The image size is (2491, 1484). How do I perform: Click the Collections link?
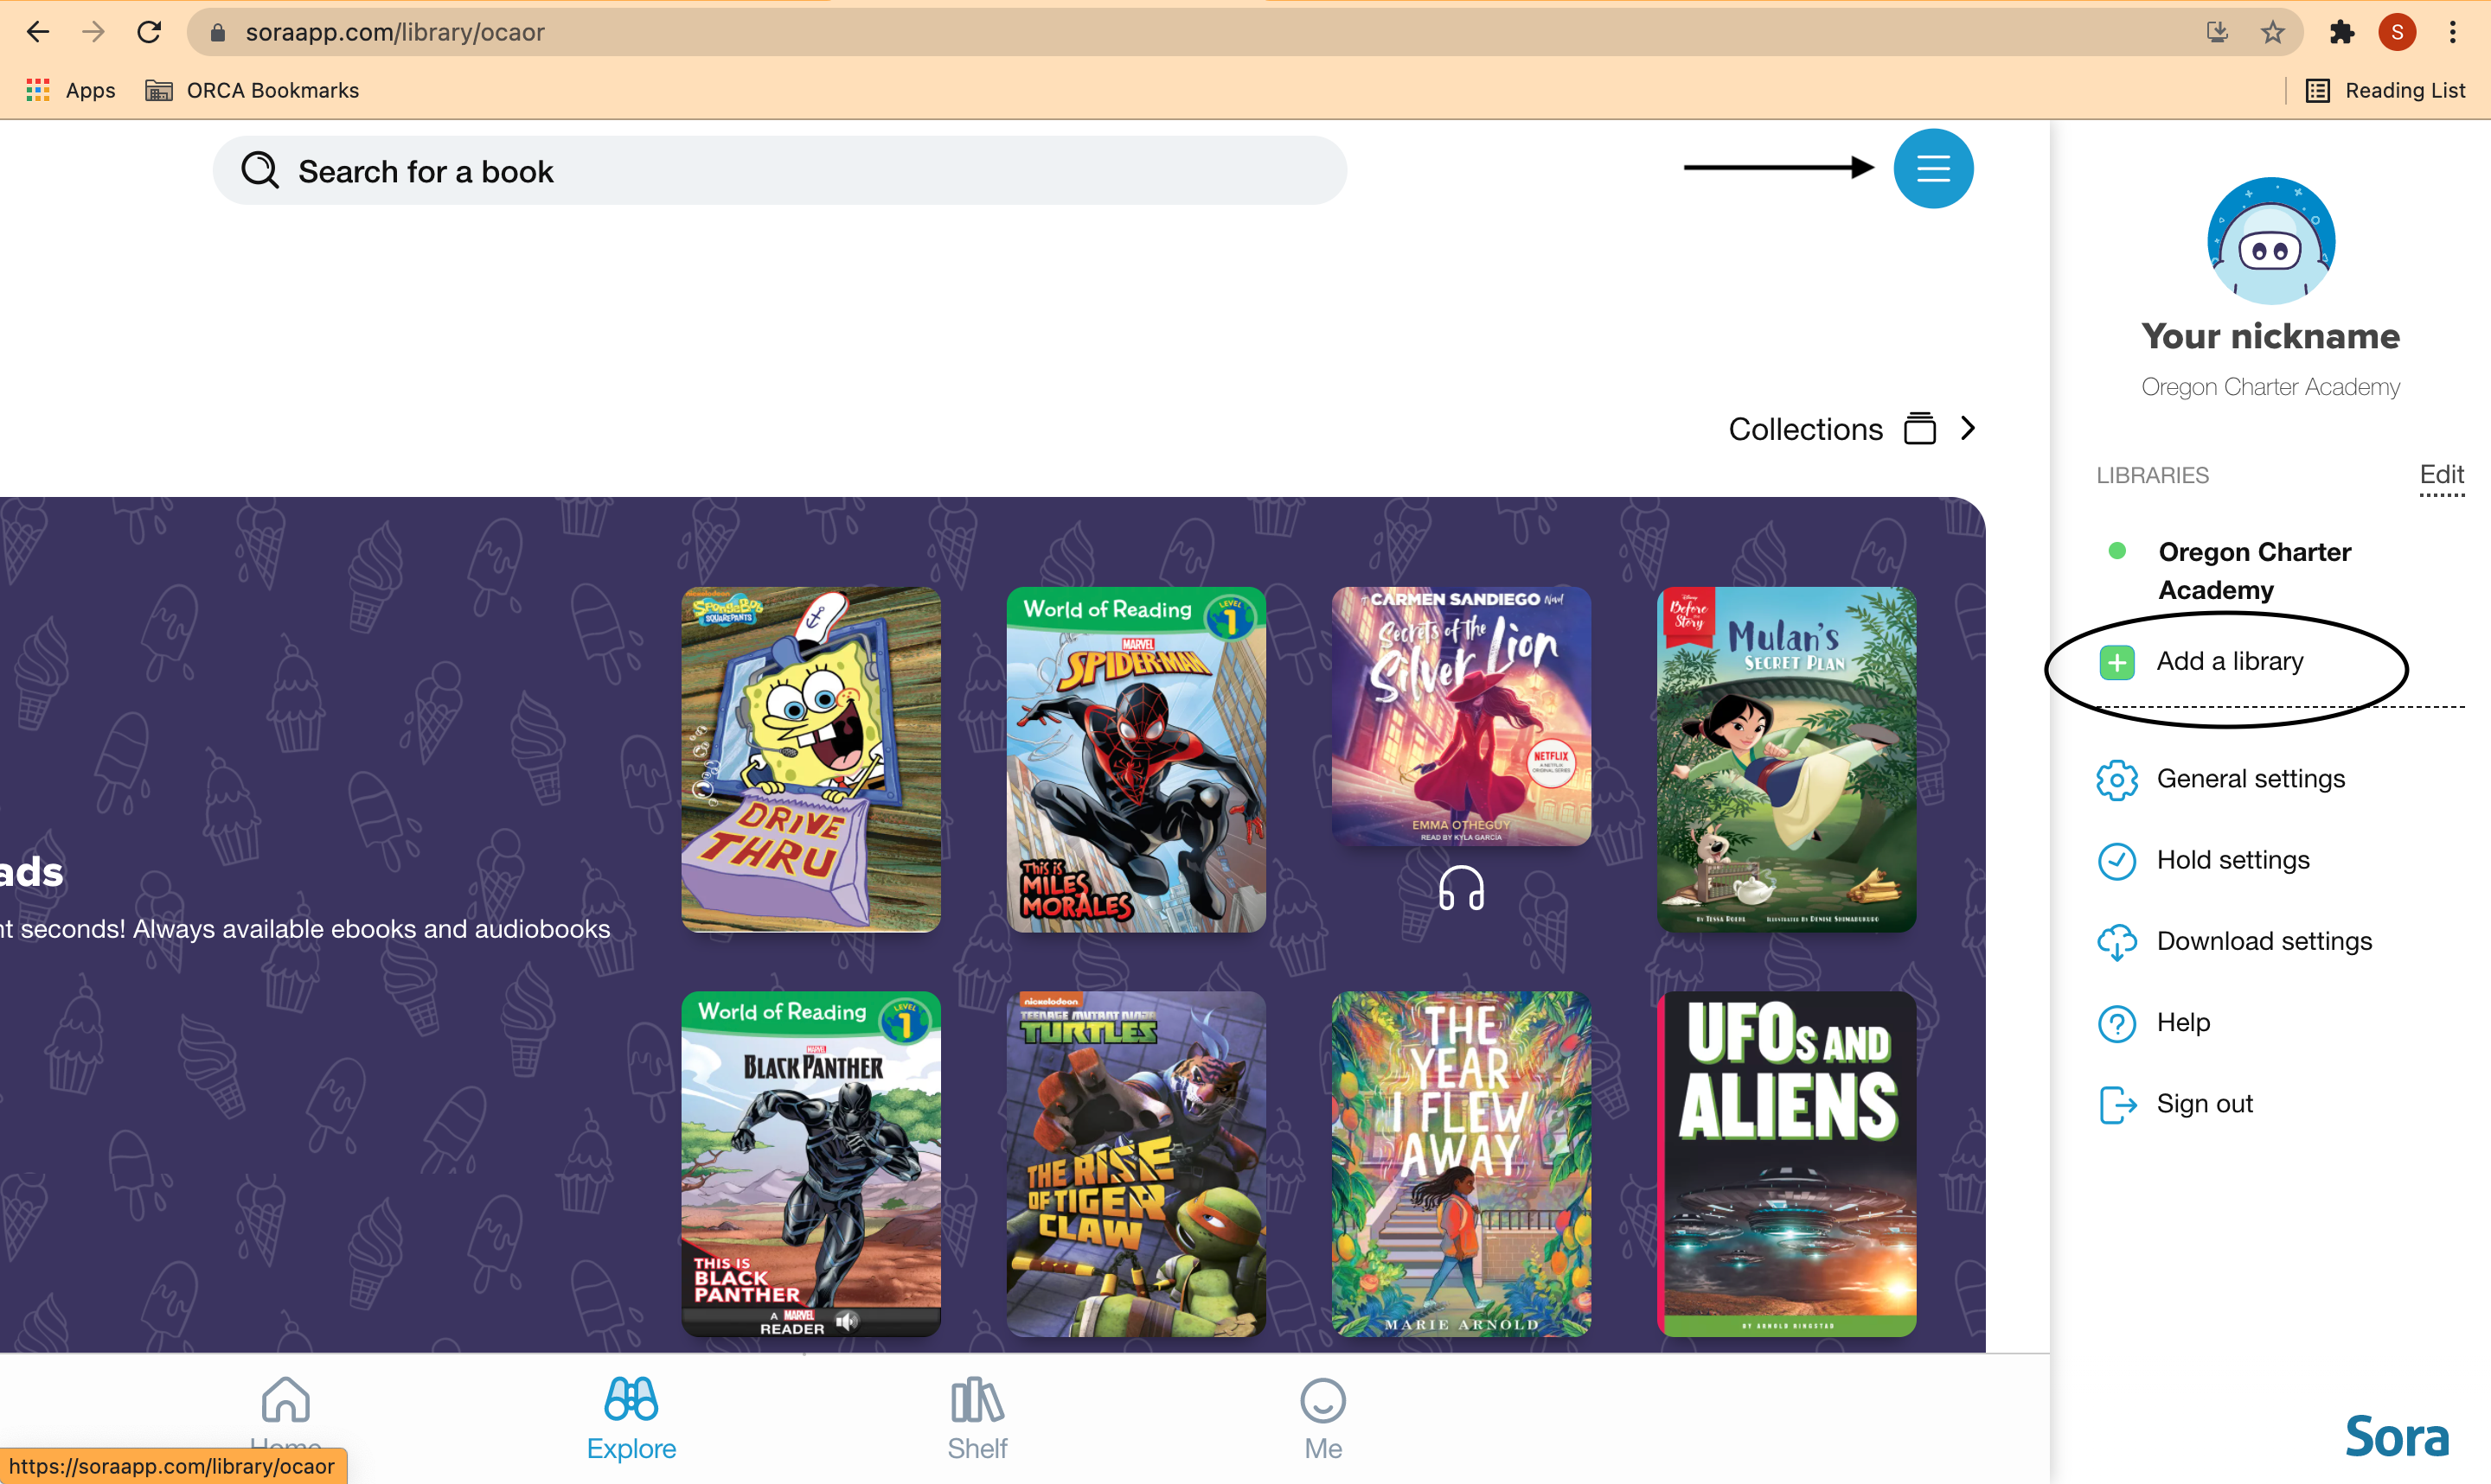tap(1806, 429)
